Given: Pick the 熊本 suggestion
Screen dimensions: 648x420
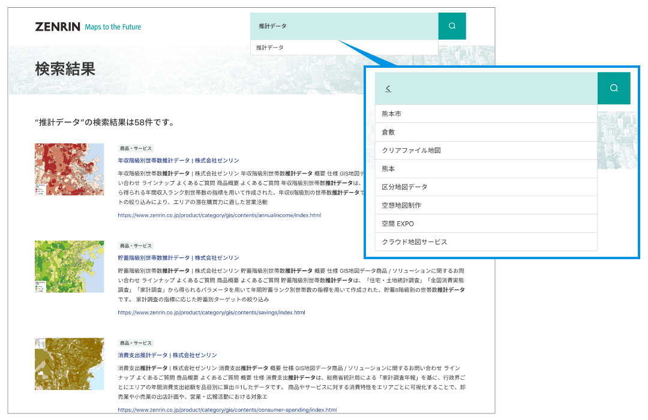Looking at the screenshot, I should [x=486, y=169].
